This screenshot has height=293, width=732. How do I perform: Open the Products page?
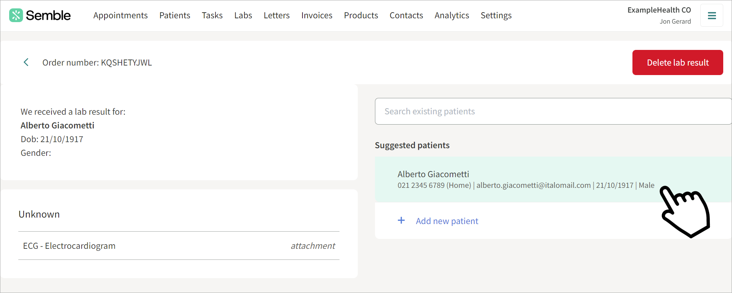click(x=361, y=15)
